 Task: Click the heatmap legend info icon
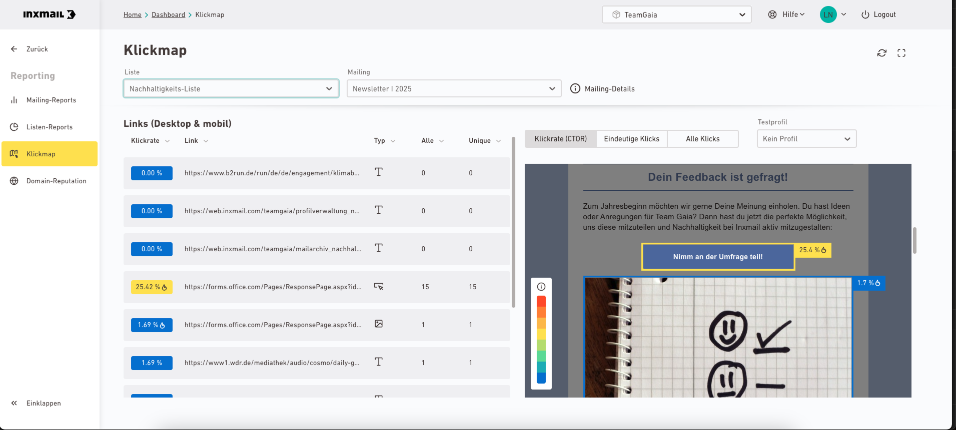coord(541,287)
